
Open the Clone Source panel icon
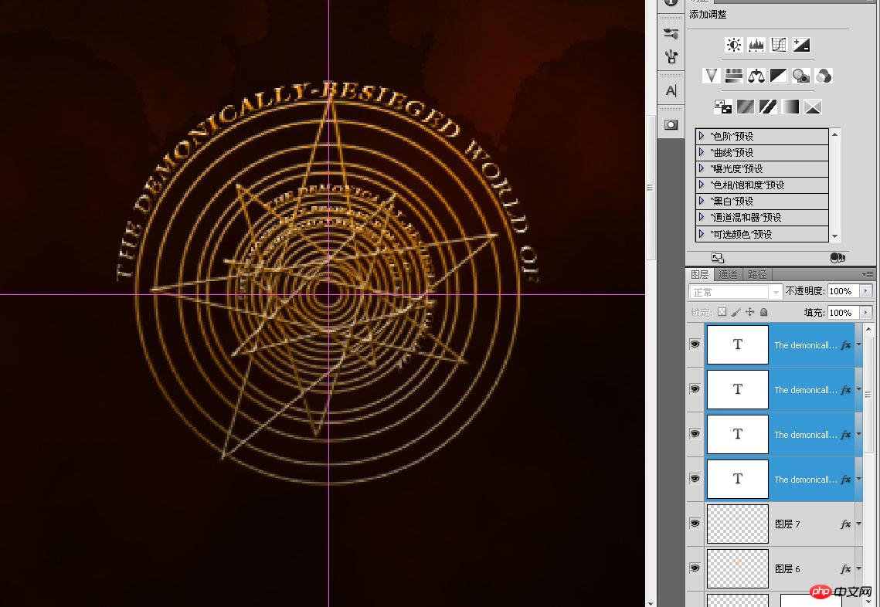[671, 56]
